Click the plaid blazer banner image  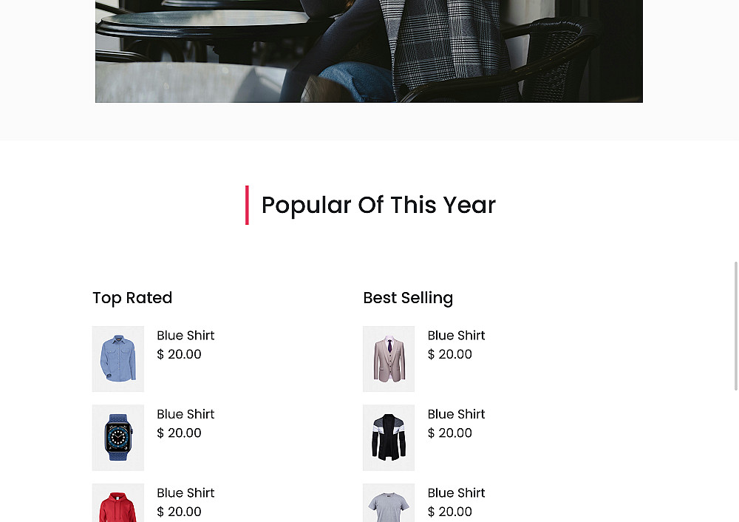tap(369, 51)
